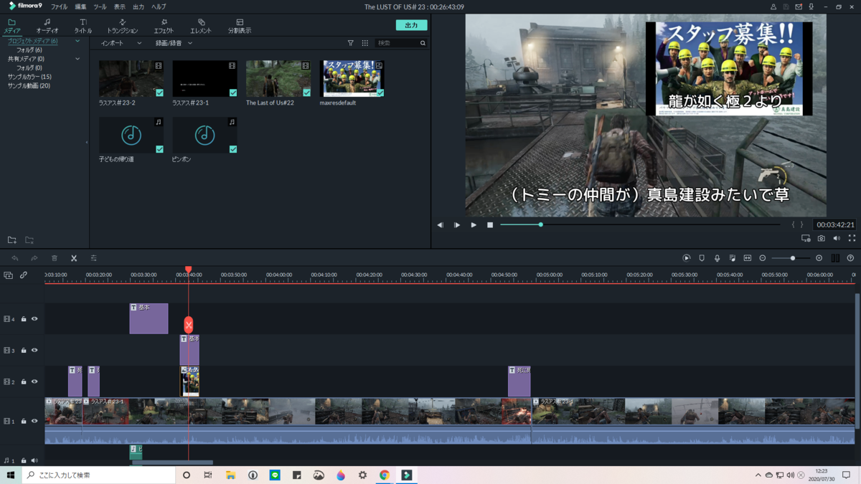Image resolution: width=861 pixels, height=484 pixels.
Task: Redo the edit in timeline toolbar
Action: coord(34,258)
